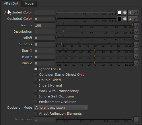
Task: Open animation menu for Unoccluded Color
Action: click(x=136, y=13)
